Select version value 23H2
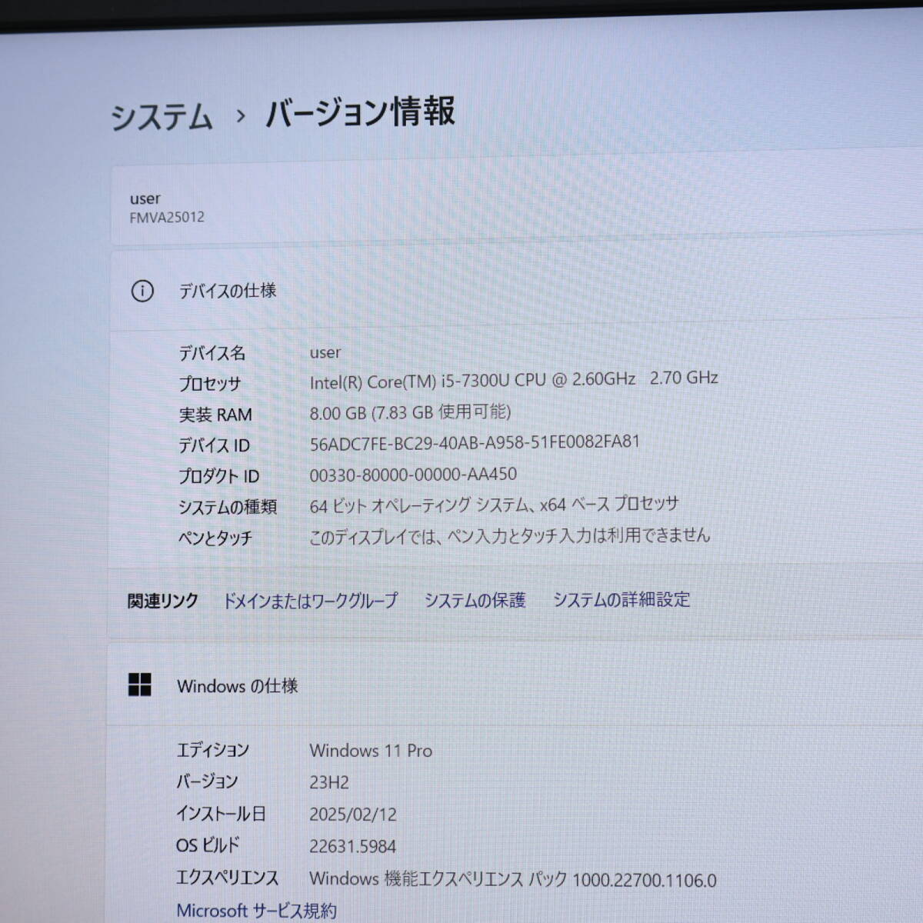The width and height of the screenshot is (923, 923). point(329,782)
